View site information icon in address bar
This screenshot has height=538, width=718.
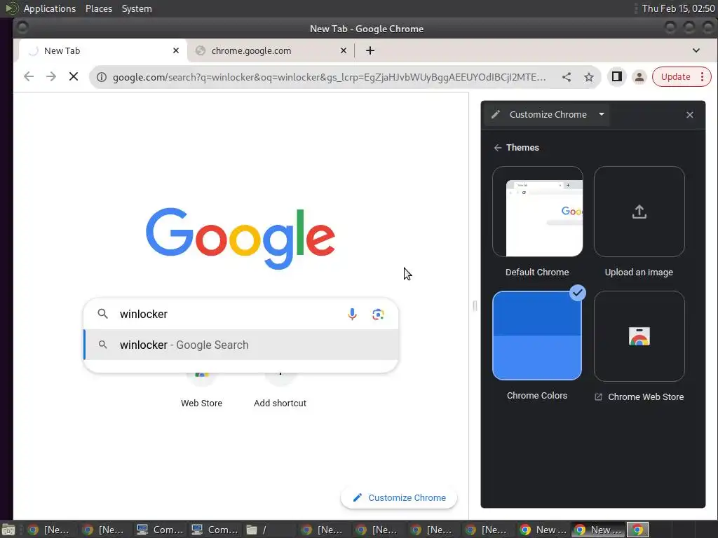[102, 77]
